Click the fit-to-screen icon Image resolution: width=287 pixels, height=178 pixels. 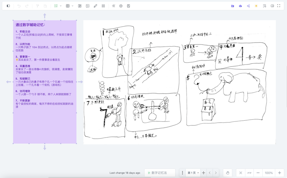241,173
